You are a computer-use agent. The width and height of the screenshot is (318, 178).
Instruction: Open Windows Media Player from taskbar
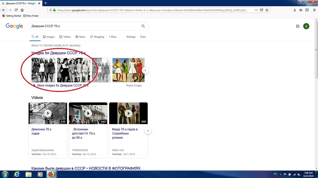(40, 174)
